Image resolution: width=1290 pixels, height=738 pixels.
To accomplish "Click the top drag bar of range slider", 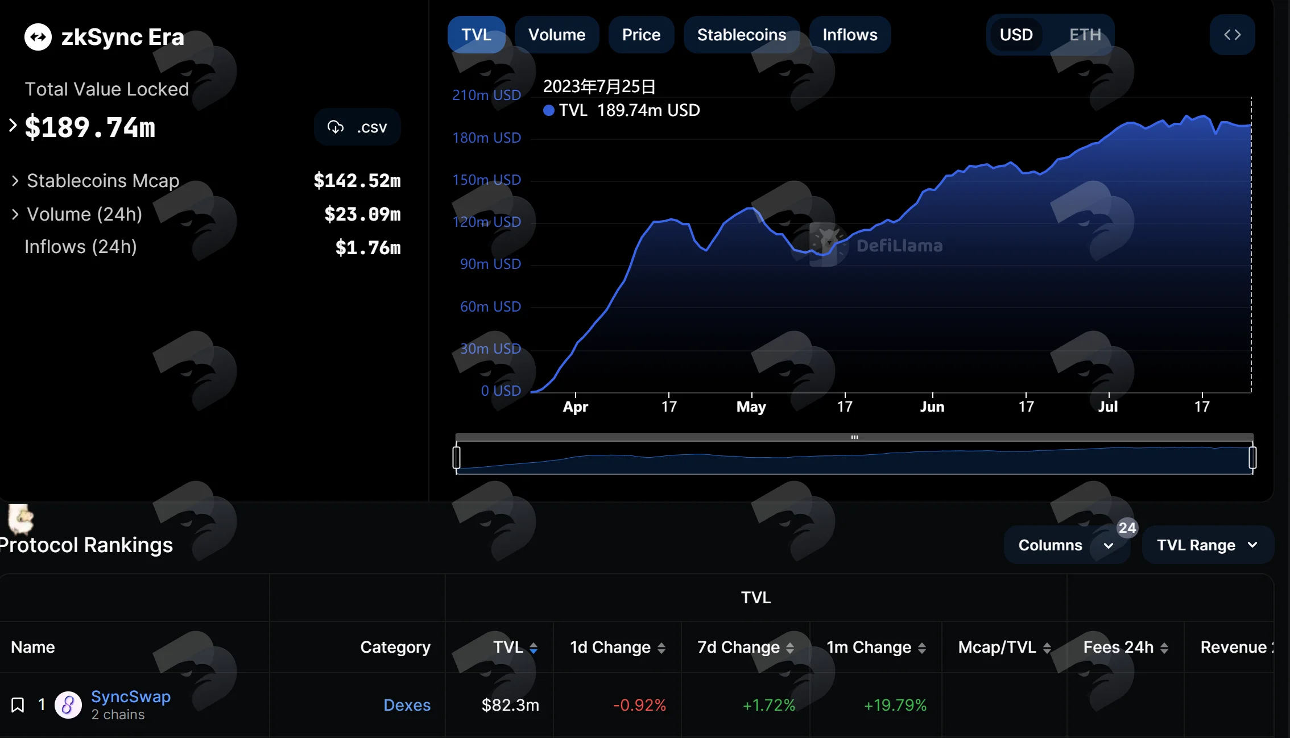I will pos(854,437).
